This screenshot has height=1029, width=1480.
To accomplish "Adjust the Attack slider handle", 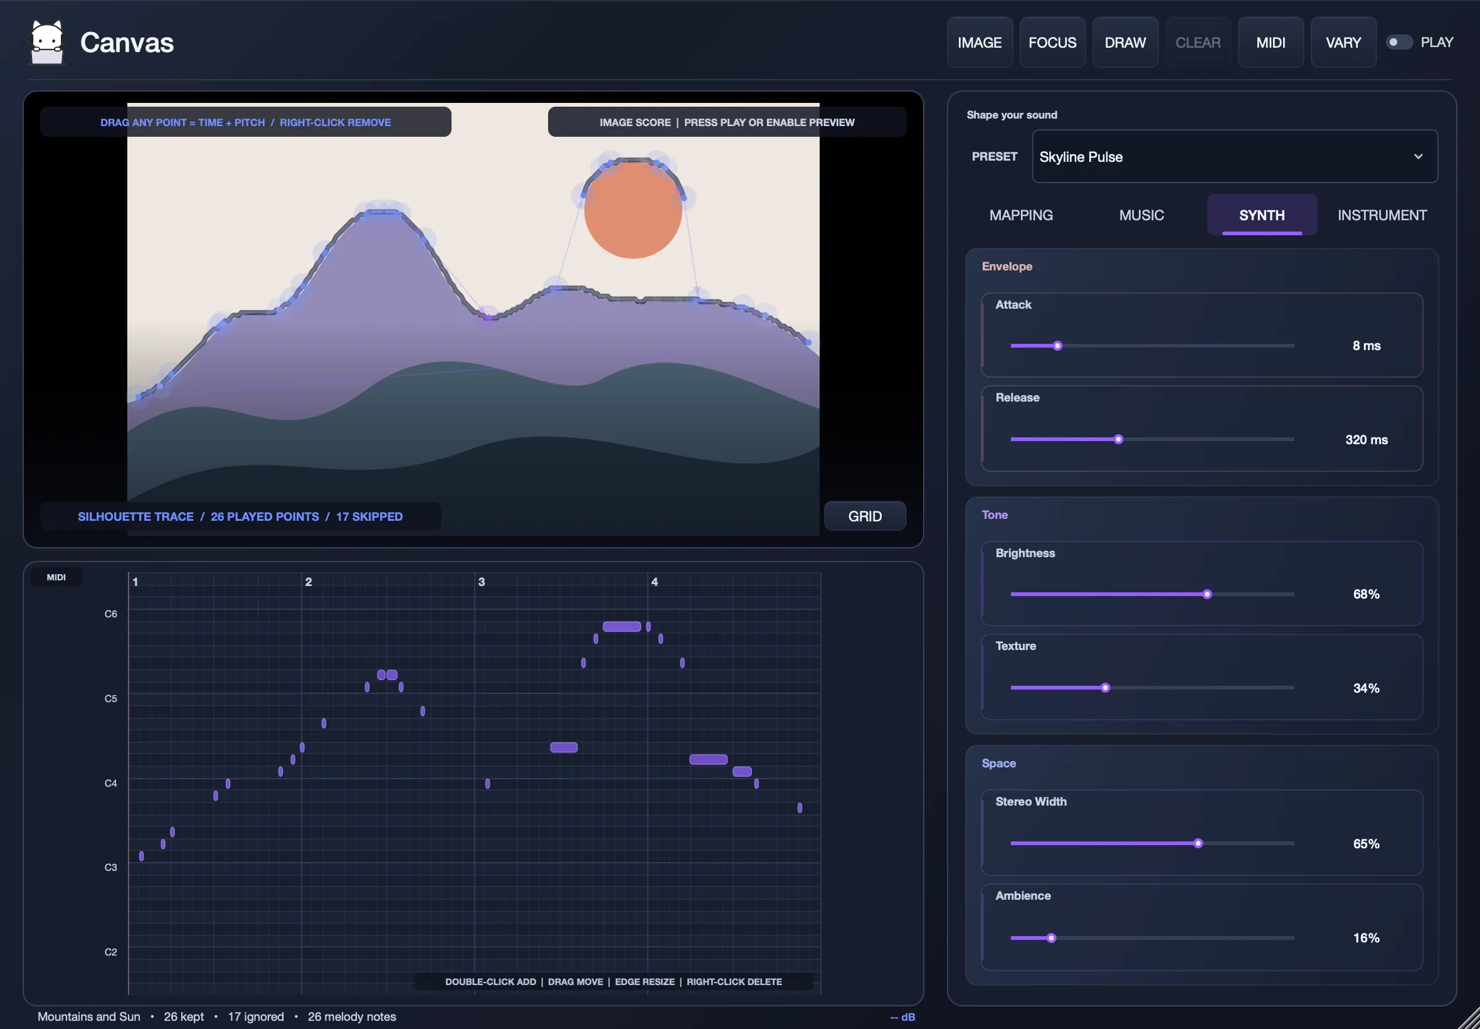I will (1057, 346).
